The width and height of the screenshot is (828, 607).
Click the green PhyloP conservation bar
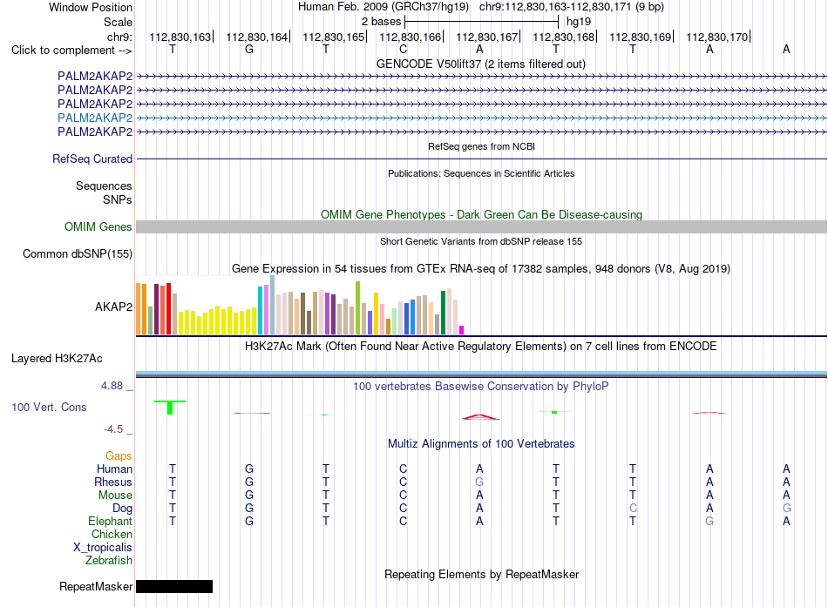169,408
